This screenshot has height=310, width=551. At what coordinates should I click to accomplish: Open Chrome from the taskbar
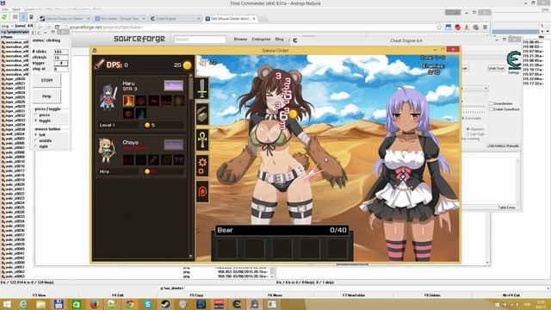[x=130, y=304]
